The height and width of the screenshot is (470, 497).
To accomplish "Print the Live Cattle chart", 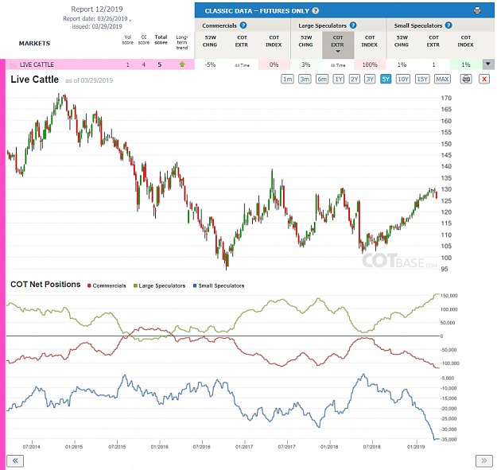I will [x=466, y=79].
